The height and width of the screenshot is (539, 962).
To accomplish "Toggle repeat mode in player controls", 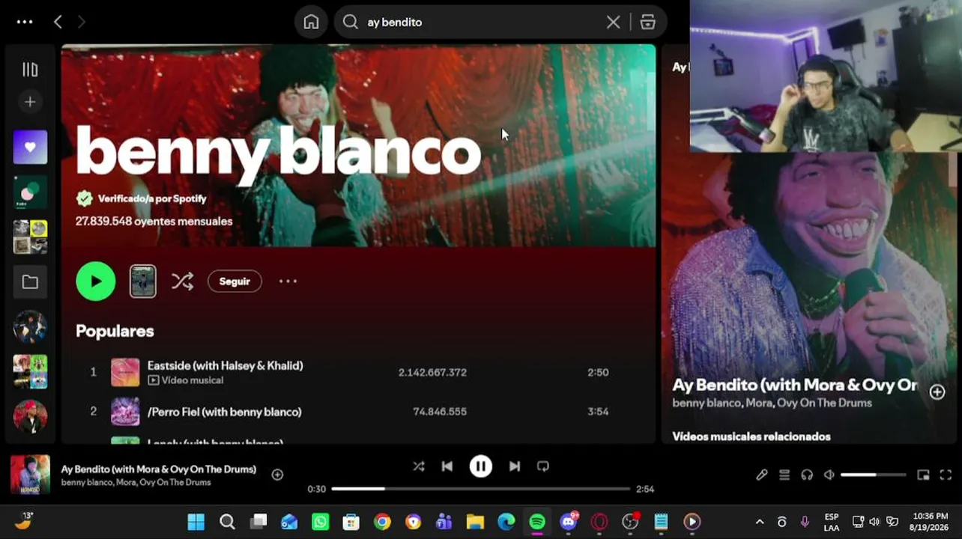I will [543, 466].
